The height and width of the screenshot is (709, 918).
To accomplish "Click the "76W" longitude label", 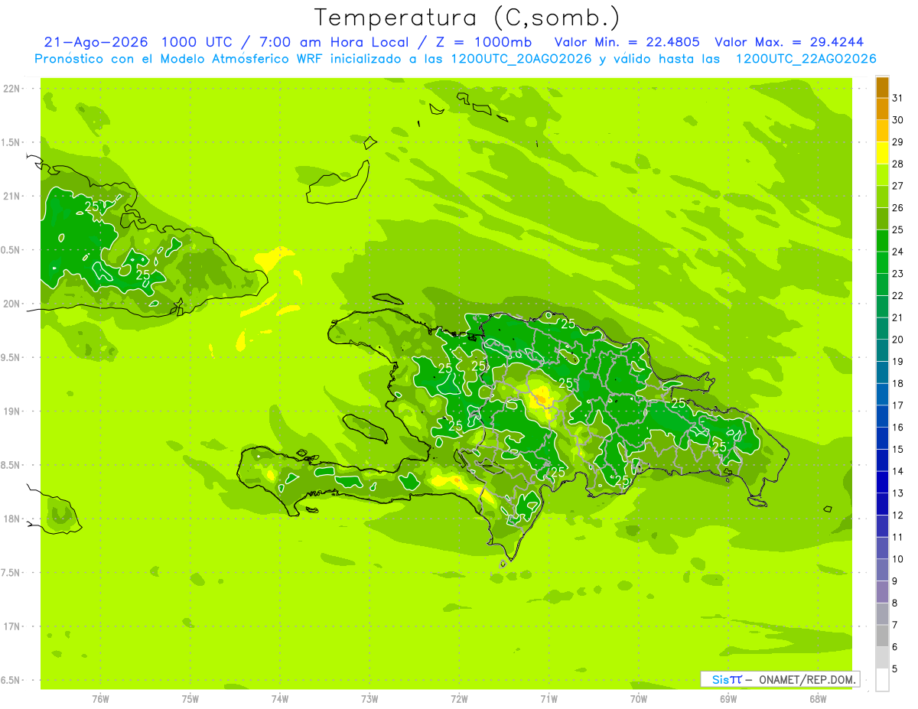I will [100, 698].
